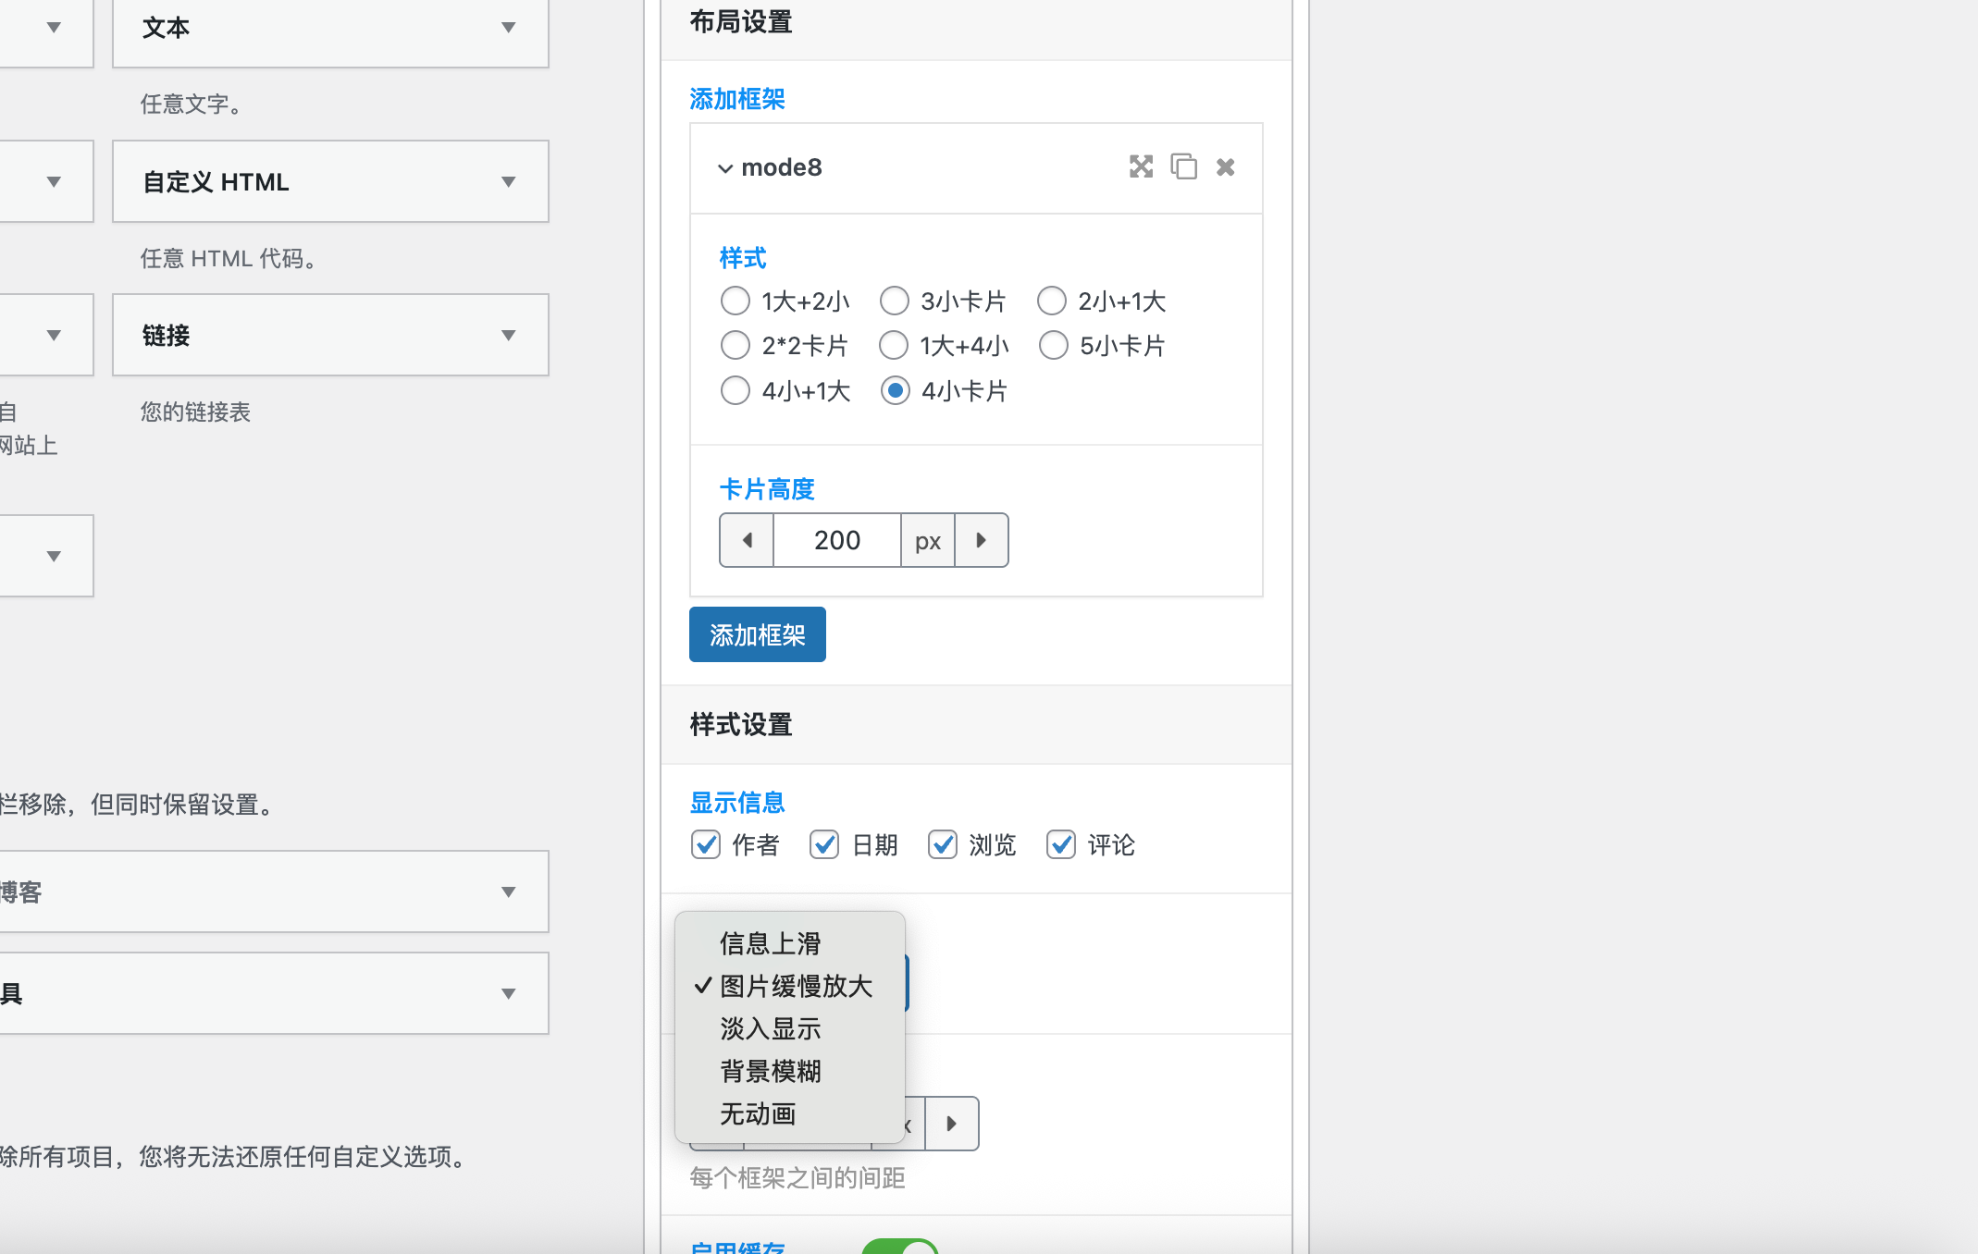Increase 卡片高度 using right stepper arrow
Screen dimensions: 1978x1254
[981, 540]
